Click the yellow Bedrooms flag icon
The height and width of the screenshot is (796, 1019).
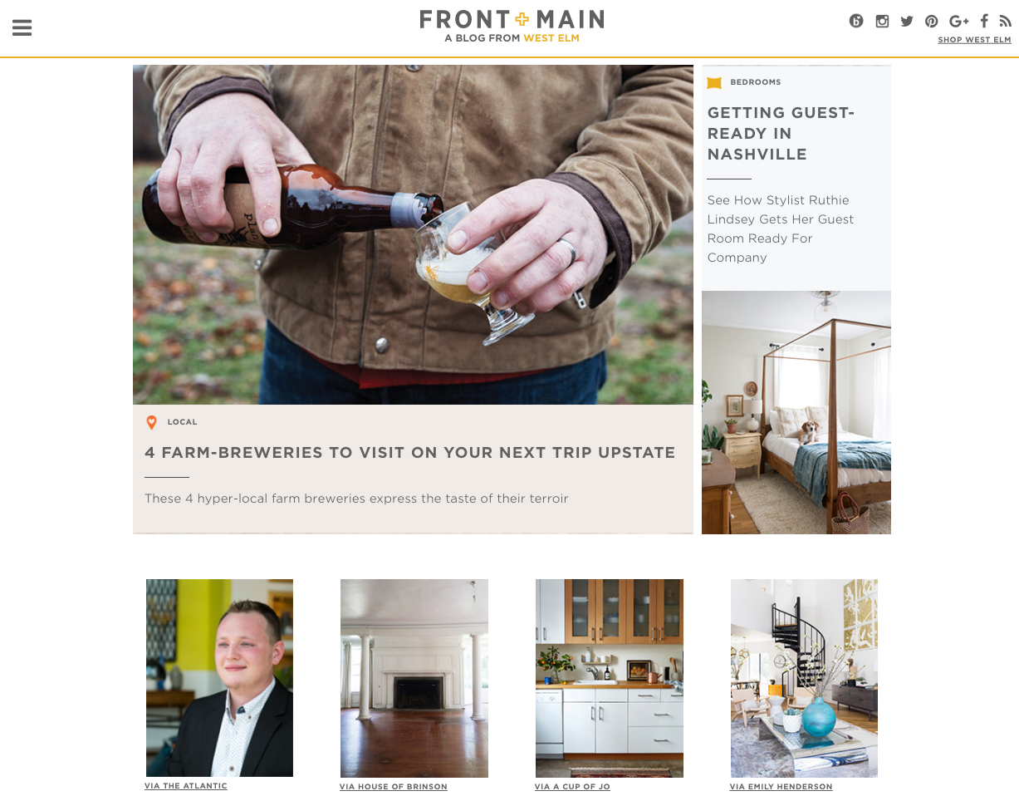coord(714,82)
